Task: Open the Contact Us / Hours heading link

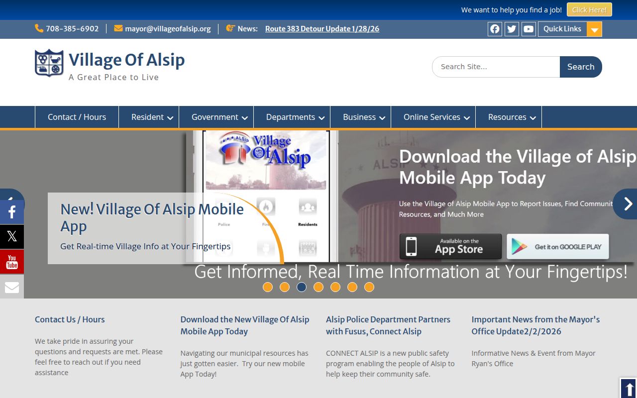Action: click(70, 319)
